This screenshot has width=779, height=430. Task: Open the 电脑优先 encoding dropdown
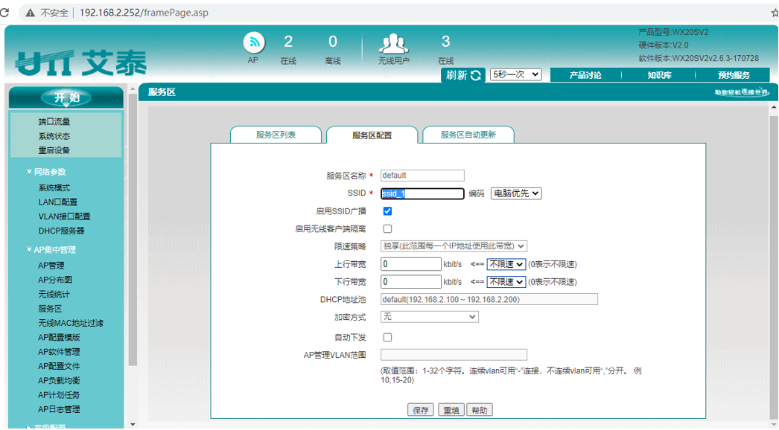tap(515, 193)
